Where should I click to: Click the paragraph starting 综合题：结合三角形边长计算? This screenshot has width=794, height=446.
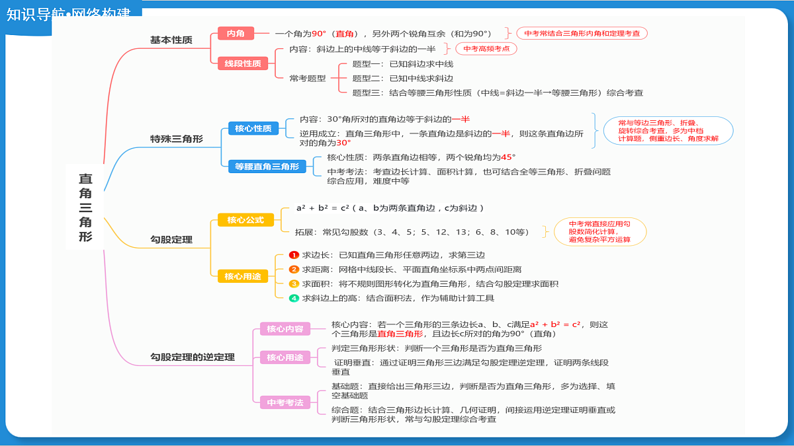pos(472,414)
